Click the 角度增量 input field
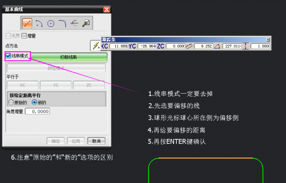This screenshot has height=183, width=286. point(37,111)
